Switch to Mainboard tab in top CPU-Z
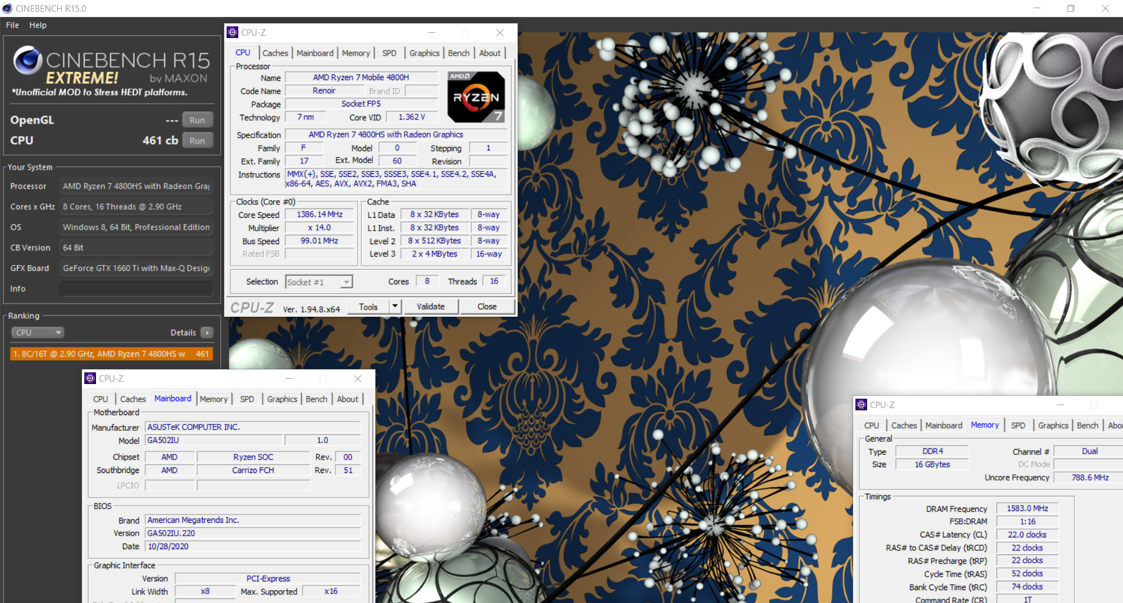This screenshot has height=603, width=1123. 315,53
